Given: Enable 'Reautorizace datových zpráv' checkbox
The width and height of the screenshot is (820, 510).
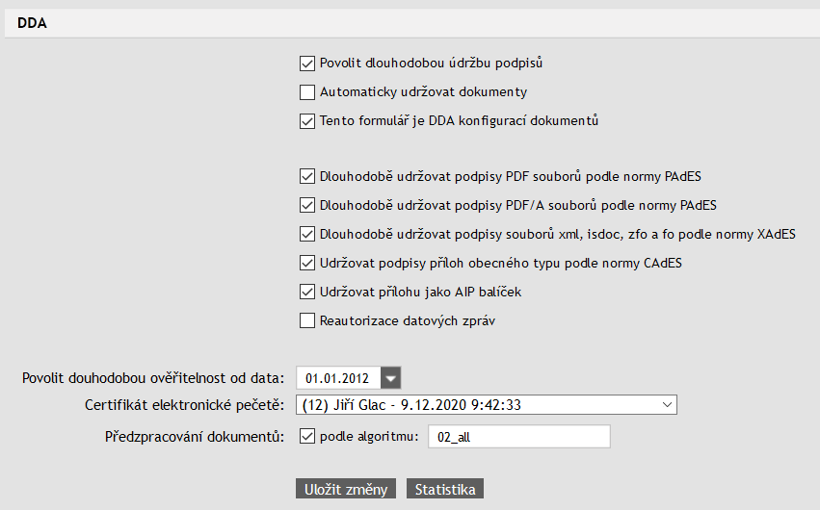Looking at the screenshot, I should pos(307,320).
